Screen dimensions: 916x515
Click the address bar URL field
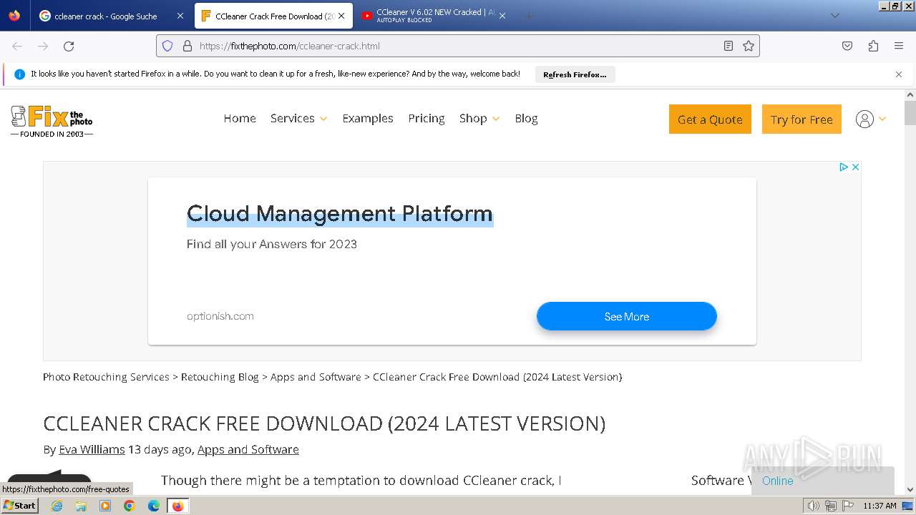[458, 46]
